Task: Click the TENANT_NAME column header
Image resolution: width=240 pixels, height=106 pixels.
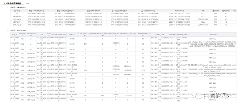Action: (31, 35)
